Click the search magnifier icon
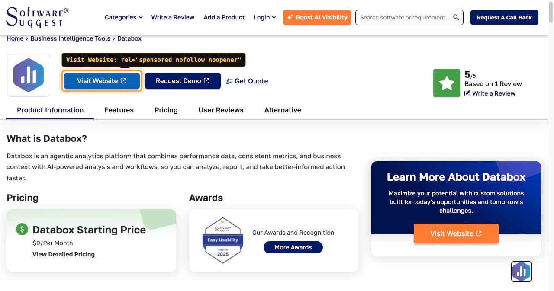Image resolution: width=554 pixels, height=291 pixels. [456, 17]
